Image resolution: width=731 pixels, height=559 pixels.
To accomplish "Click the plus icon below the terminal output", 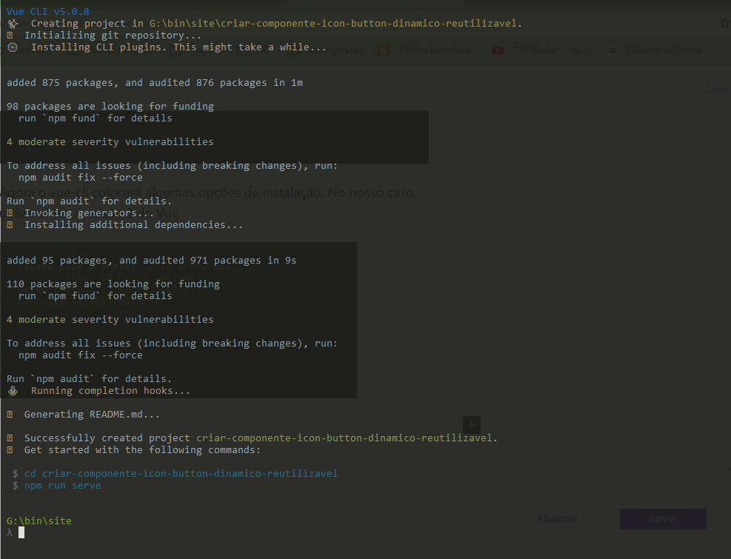I will [x=472, y=425].
